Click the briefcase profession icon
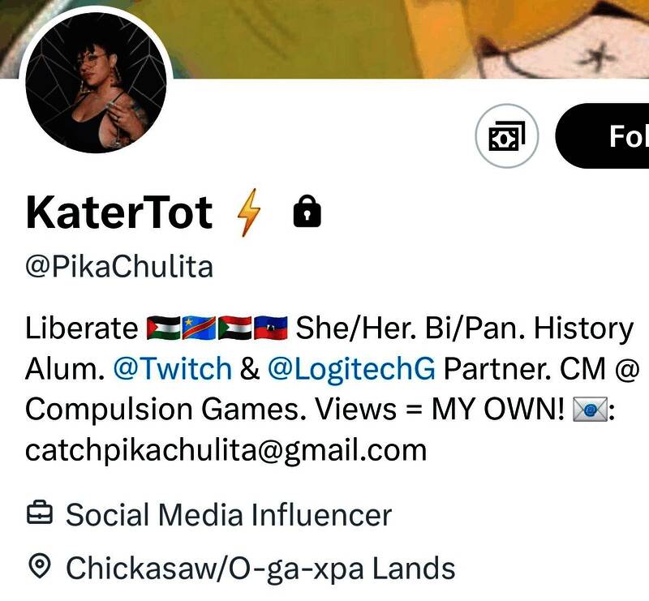This screenshot has width=649, height=601. (40, 513)
